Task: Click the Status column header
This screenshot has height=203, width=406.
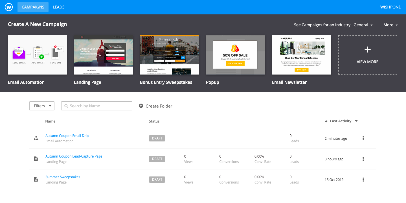Action: [x=154, y=121]
